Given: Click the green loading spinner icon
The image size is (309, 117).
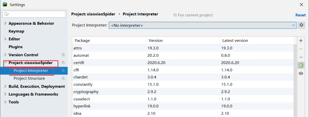Looking at the screenshot, I should tap(301, 65).
